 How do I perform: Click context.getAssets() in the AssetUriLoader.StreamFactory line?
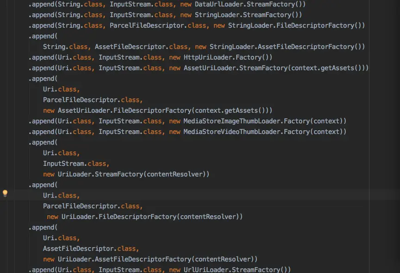click(326, 68)
